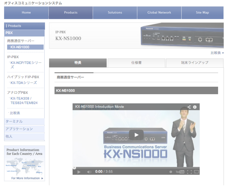
Task: Click the 商務通信サーバー section heading in content
Action: click(x=71, y=77)
